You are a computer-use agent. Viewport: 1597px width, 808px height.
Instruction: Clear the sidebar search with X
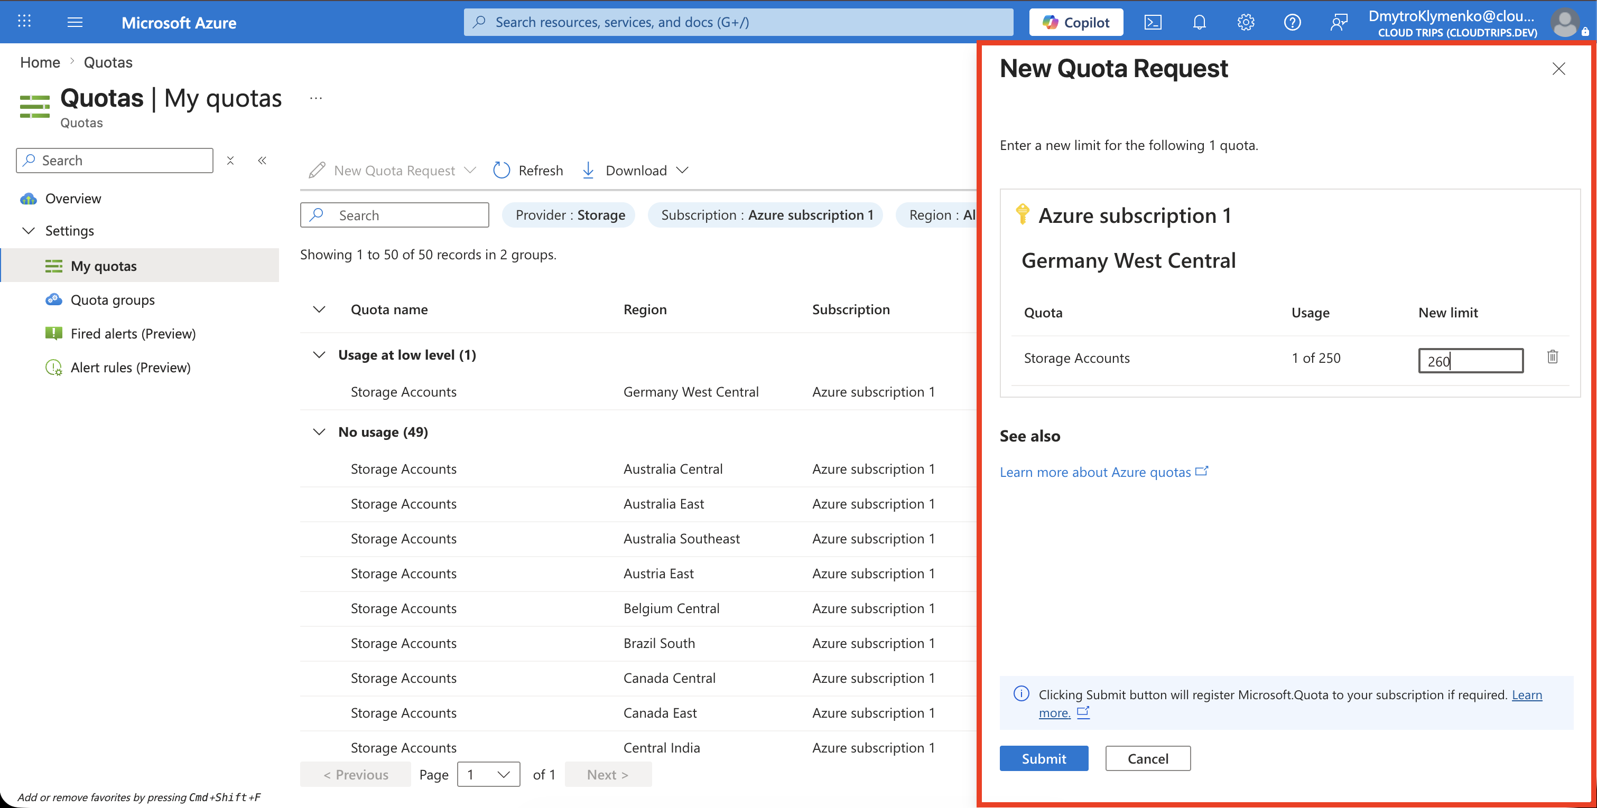(x=230, y=161)
